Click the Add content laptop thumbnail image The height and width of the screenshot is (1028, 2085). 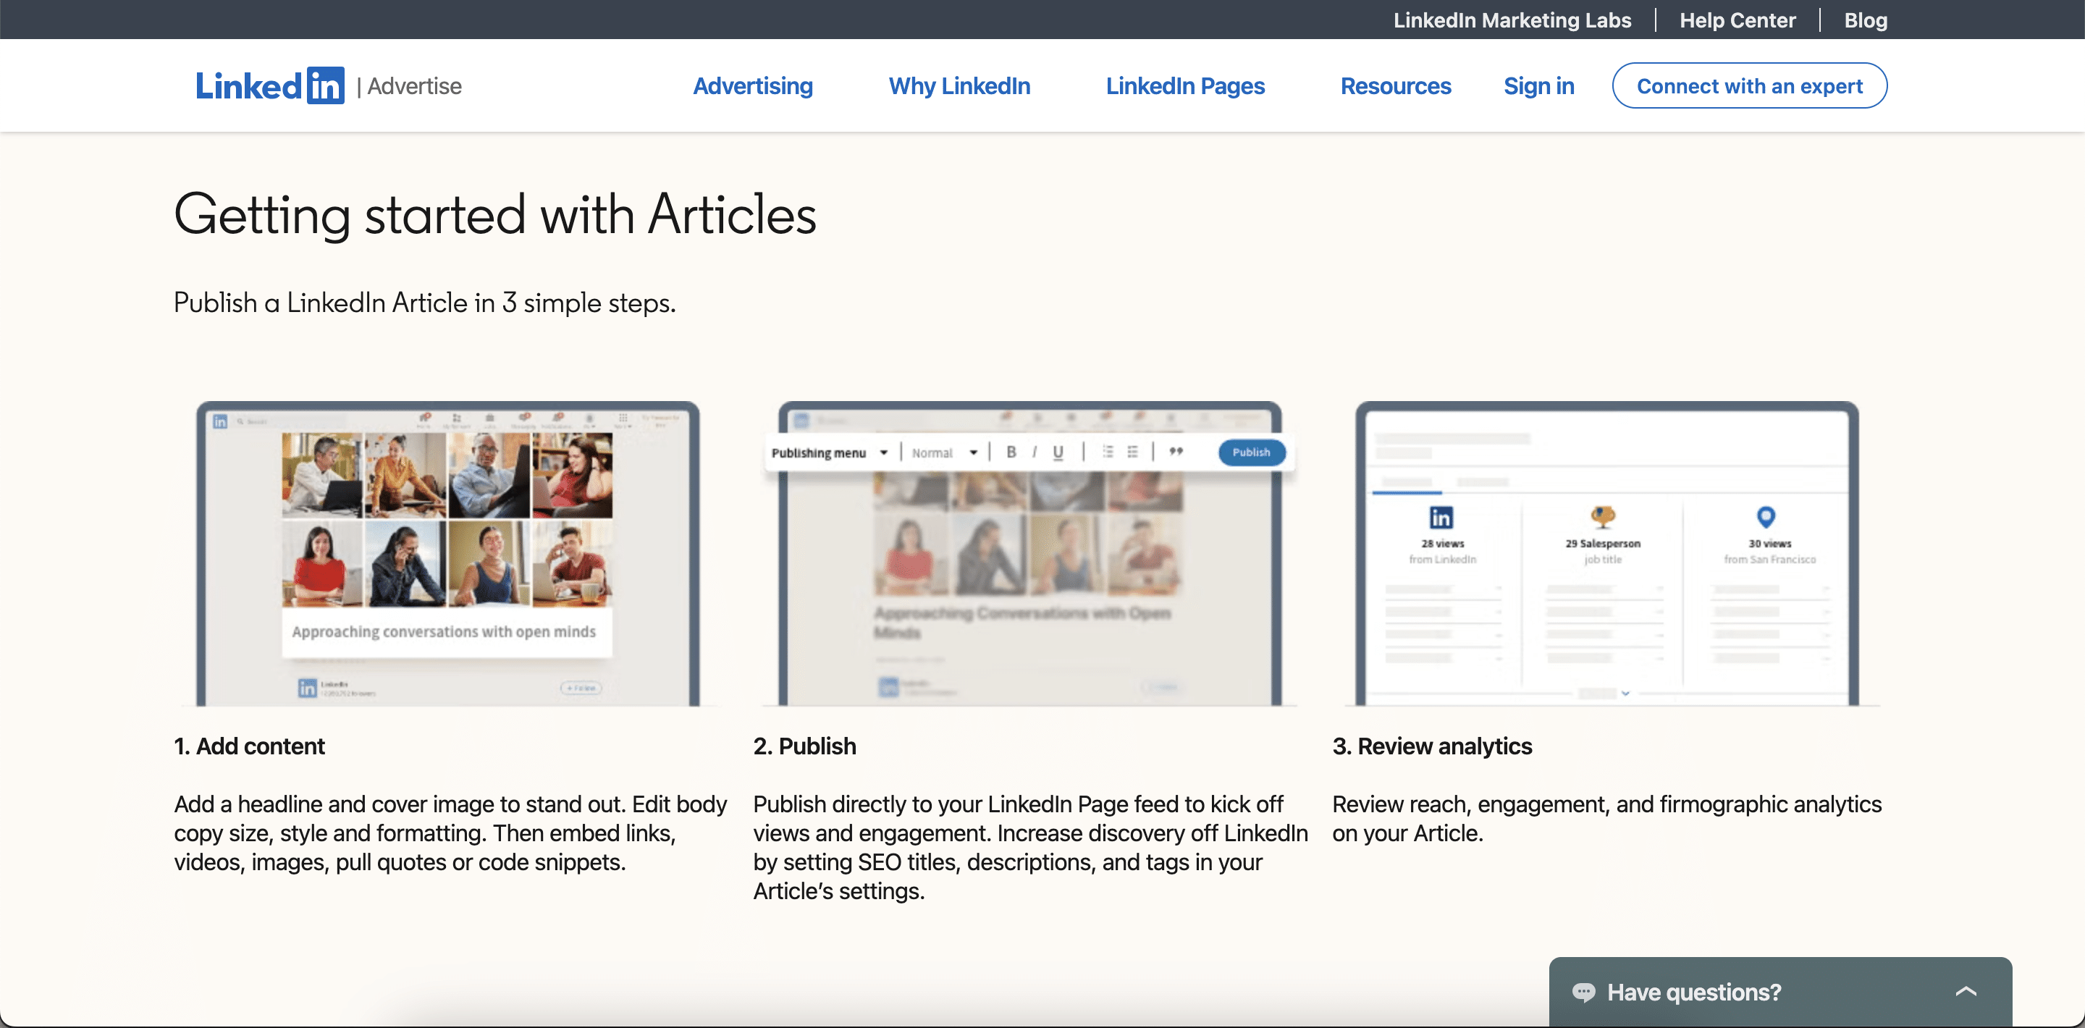click(x=447, y=554)
